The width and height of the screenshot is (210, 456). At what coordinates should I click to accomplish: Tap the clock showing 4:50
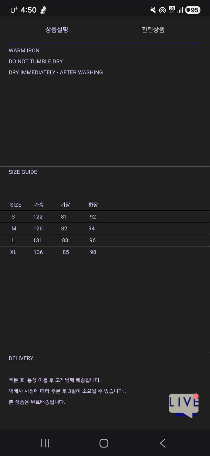click(28, 10)
